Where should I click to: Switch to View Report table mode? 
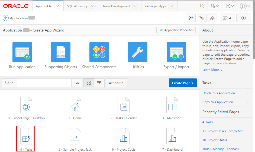99,83
